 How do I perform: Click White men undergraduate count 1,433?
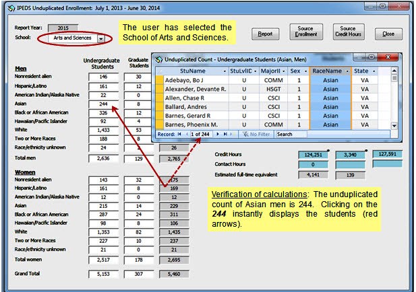tap(103, 131)
